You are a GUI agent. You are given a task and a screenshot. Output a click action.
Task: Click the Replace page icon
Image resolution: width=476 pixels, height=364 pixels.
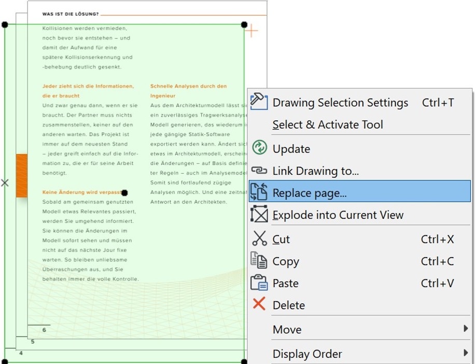259,192
